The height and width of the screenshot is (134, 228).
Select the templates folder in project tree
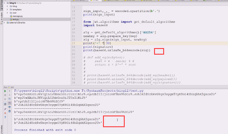click(17, 9)
